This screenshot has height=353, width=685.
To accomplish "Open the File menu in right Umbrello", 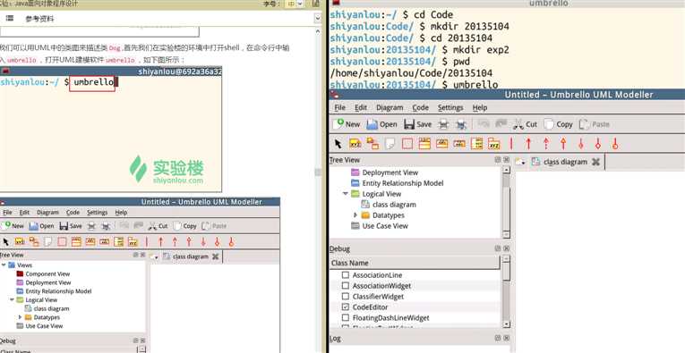I will (339, 107).
